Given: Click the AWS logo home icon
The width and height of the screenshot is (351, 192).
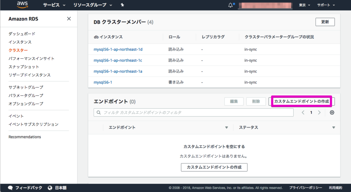Looking at the screenshot, I should [22, 5].
